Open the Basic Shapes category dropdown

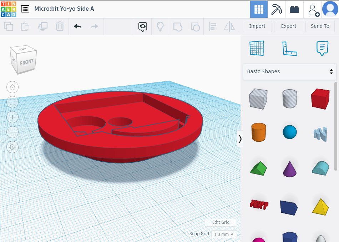point(289,71)
